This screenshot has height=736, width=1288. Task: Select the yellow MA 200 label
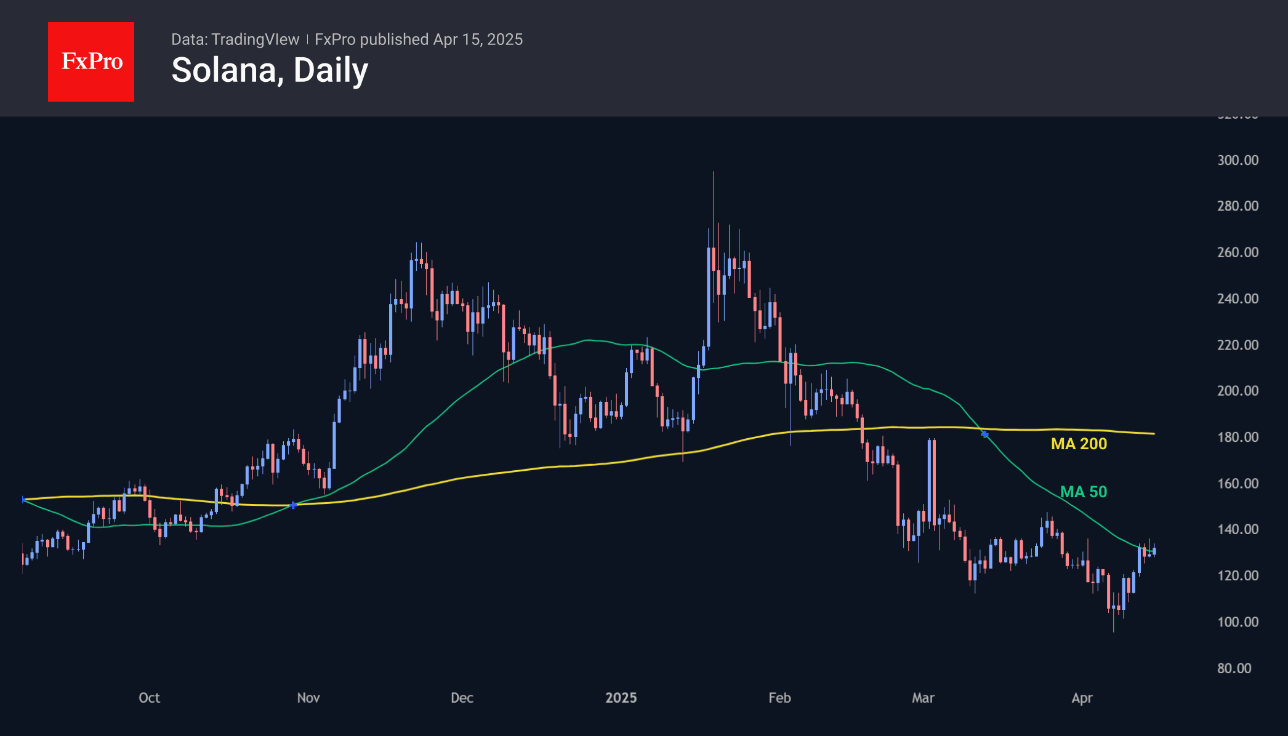coord(1079,444)
